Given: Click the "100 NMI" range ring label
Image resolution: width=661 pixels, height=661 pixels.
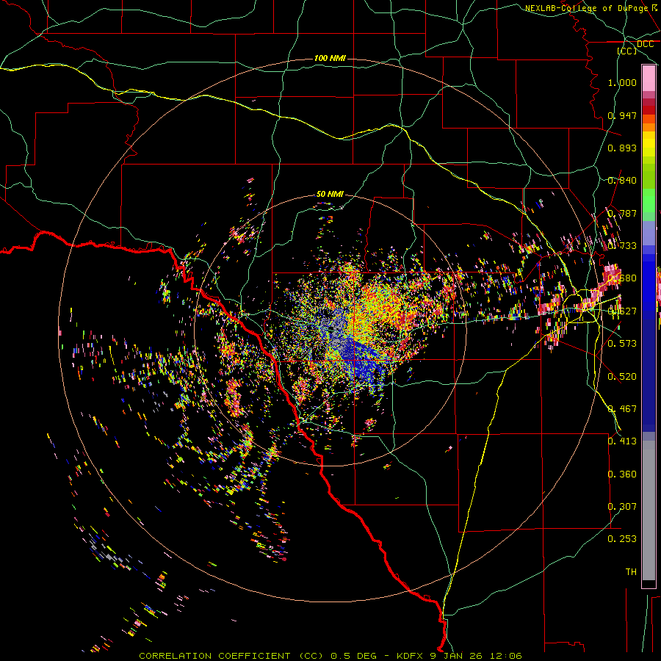Looking at the screenshot, I should (x=330, y=58).
